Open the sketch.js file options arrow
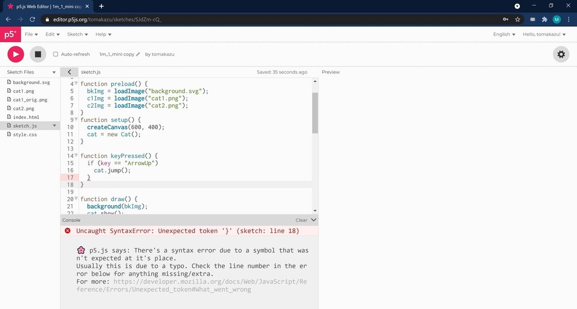Screen dimensions: 577x309 point(54,126)
